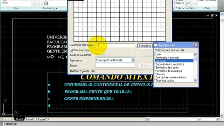Click the Style panel label

pyautogui.click(x=16, y=8)
